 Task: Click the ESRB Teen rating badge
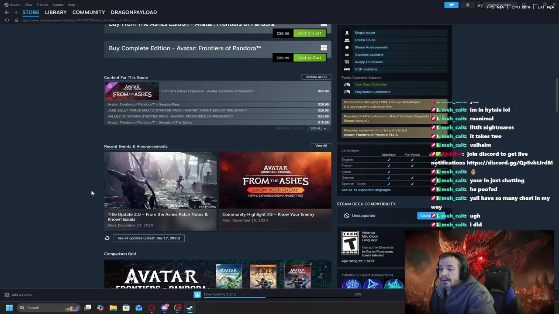point(350,242)
